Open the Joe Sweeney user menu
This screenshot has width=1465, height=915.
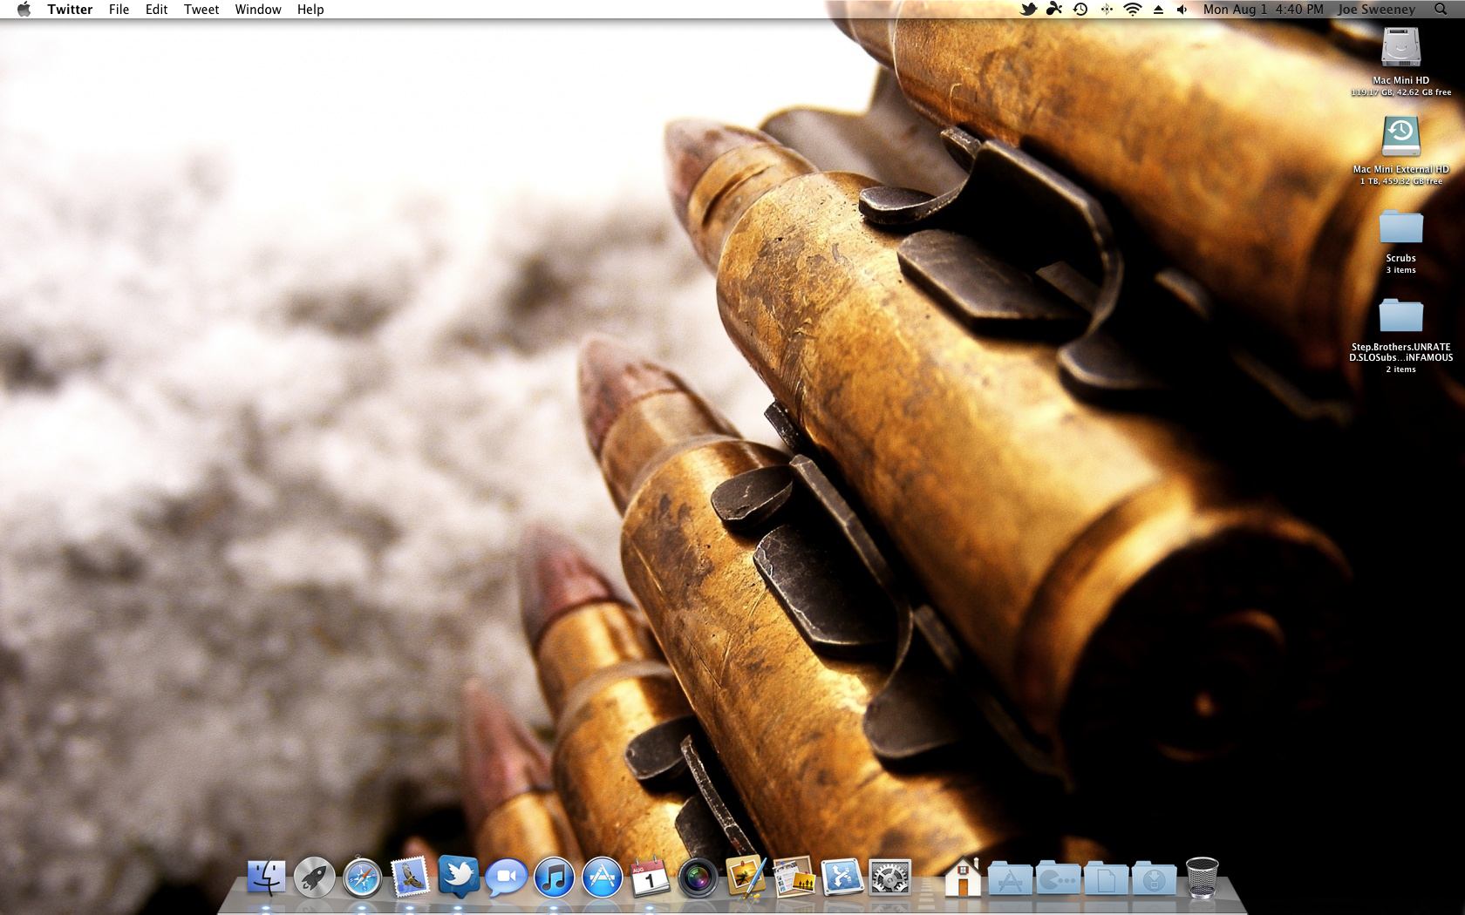(1377, 10)
